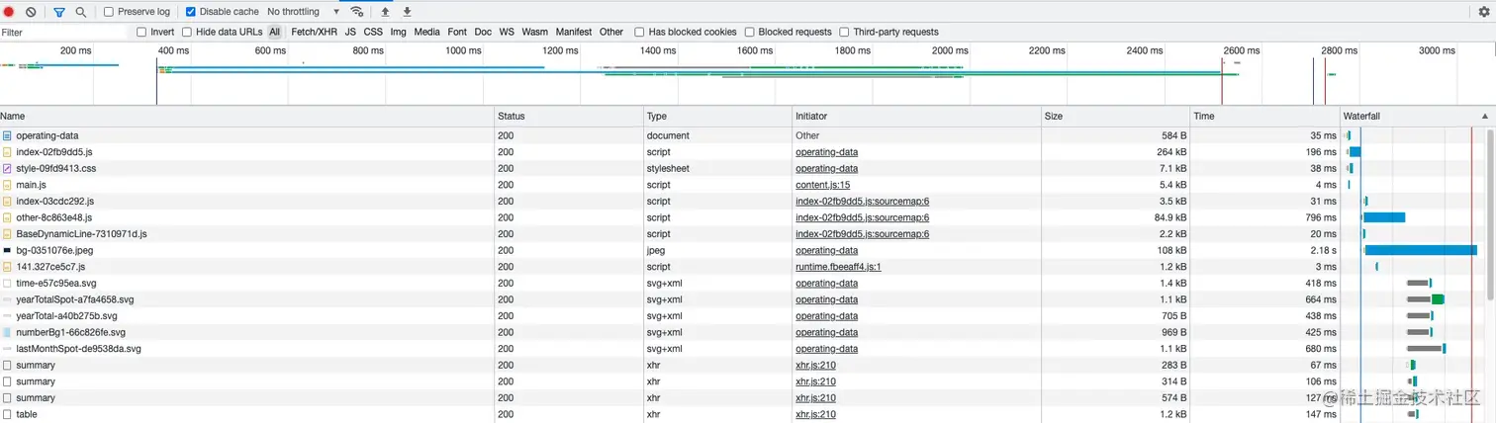Open network conditions Wi-Fi gear icon

357,12
